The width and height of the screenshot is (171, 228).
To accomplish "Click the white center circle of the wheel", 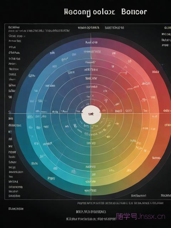I will click(91, 115).
